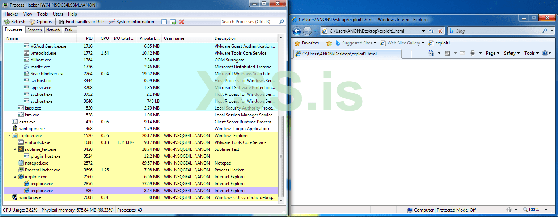558x217 pixels.
Task: Collapse the sublime_text.exe tree node
Action: click(15, 149)
